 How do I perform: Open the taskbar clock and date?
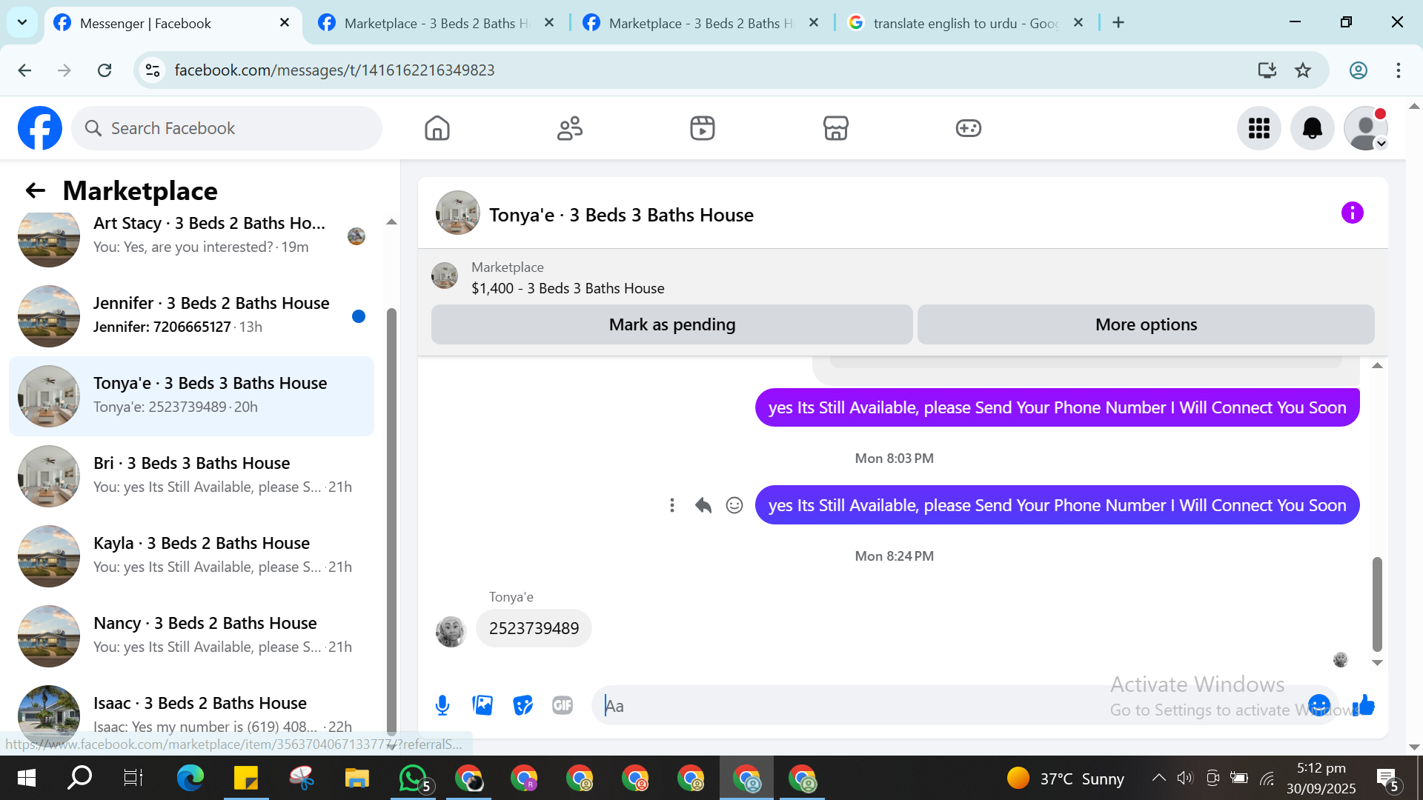(x=1321, y=778)
